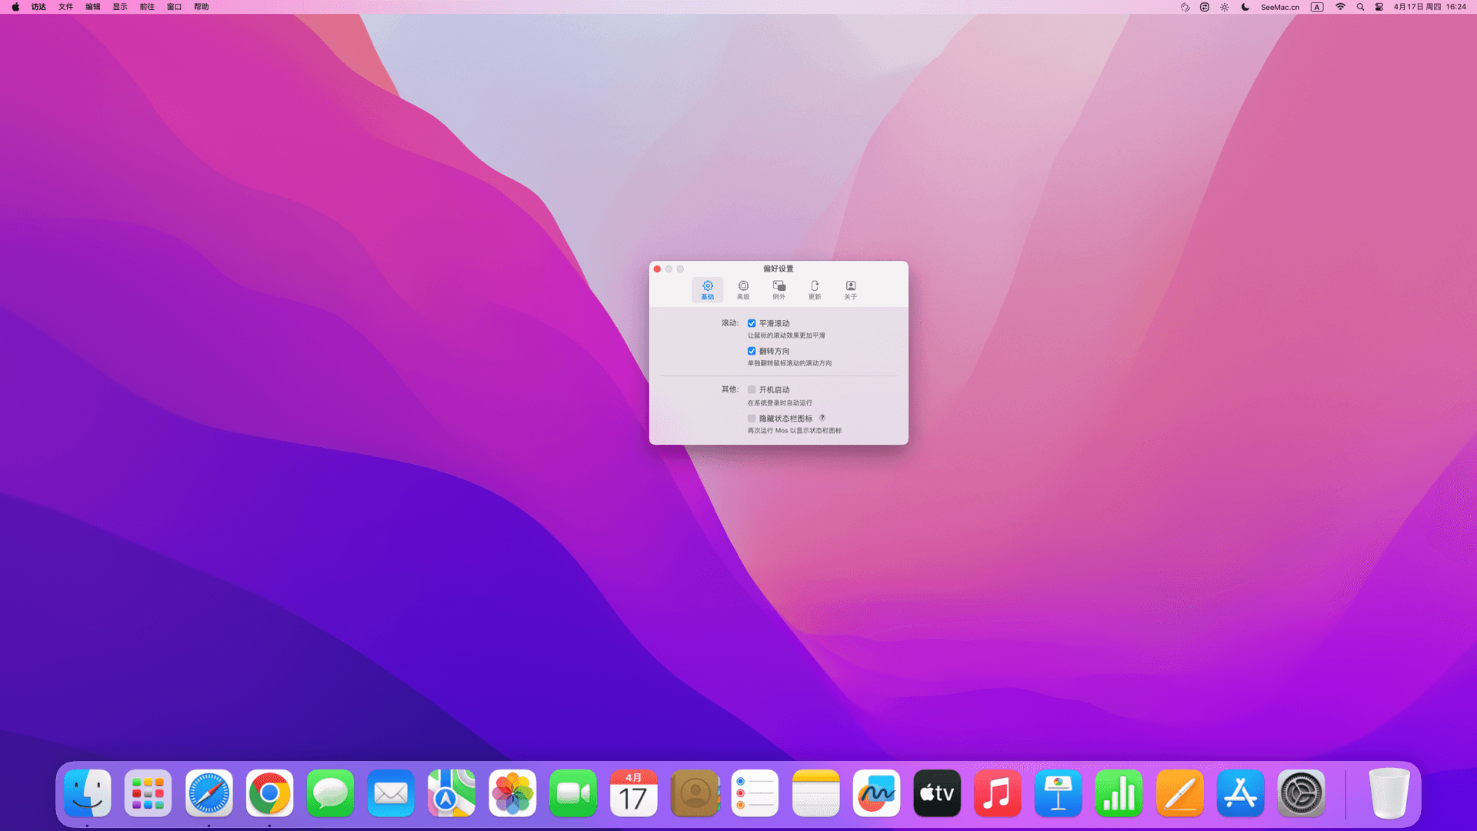
Task: Switch to the 高级 (Advanced) tab
Action: click(743, 289)
